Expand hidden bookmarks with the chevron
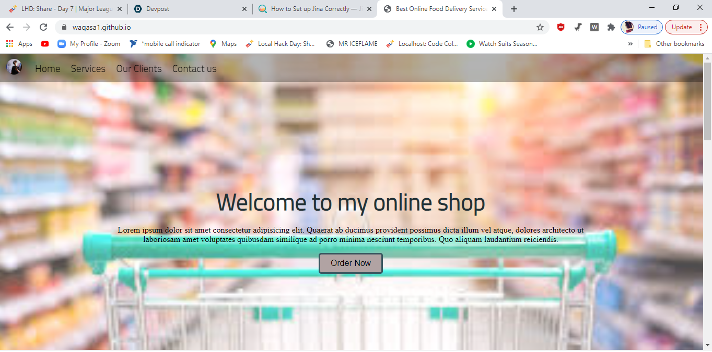 click(x=630, y=44)
